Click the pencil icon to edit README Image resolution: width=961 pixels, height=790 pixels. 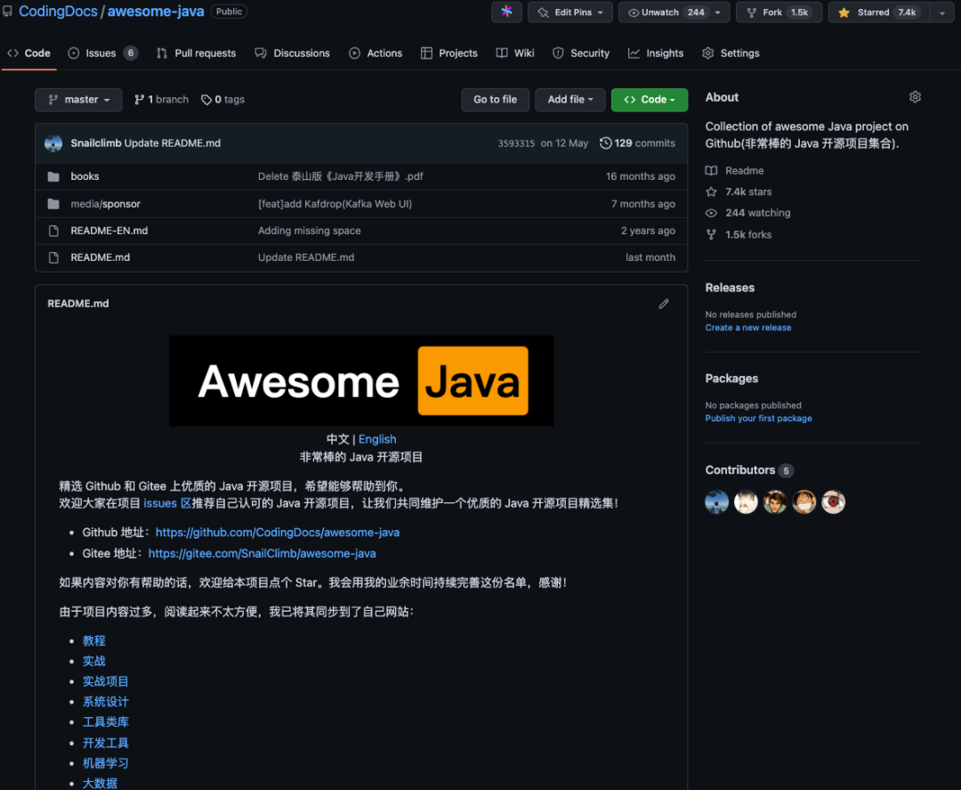[x=664, y=305]
